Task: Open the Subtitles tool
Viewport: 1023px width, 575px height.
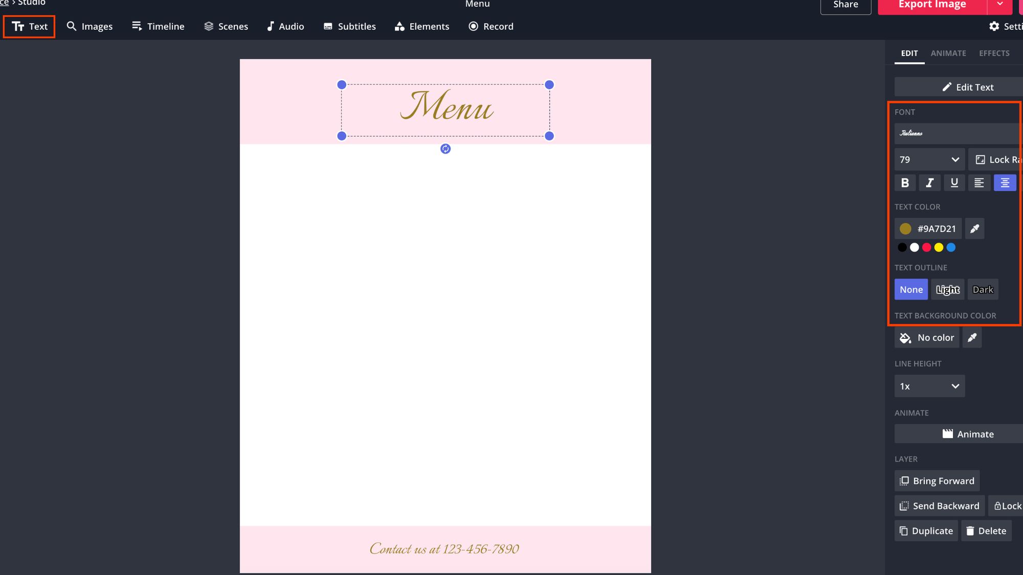Action: (350, 27)
